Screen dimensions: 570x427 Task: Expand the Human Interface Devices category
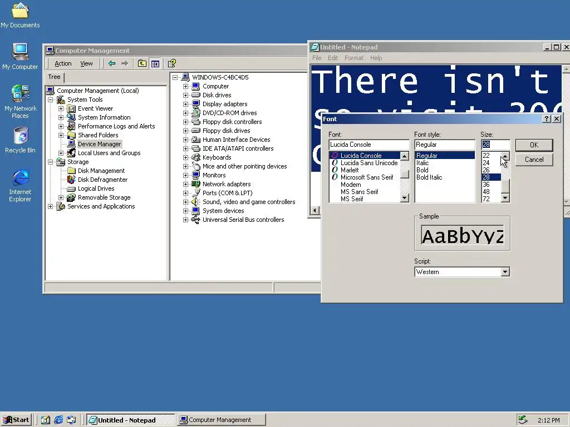pyautogui.click(x=186, y=140)
